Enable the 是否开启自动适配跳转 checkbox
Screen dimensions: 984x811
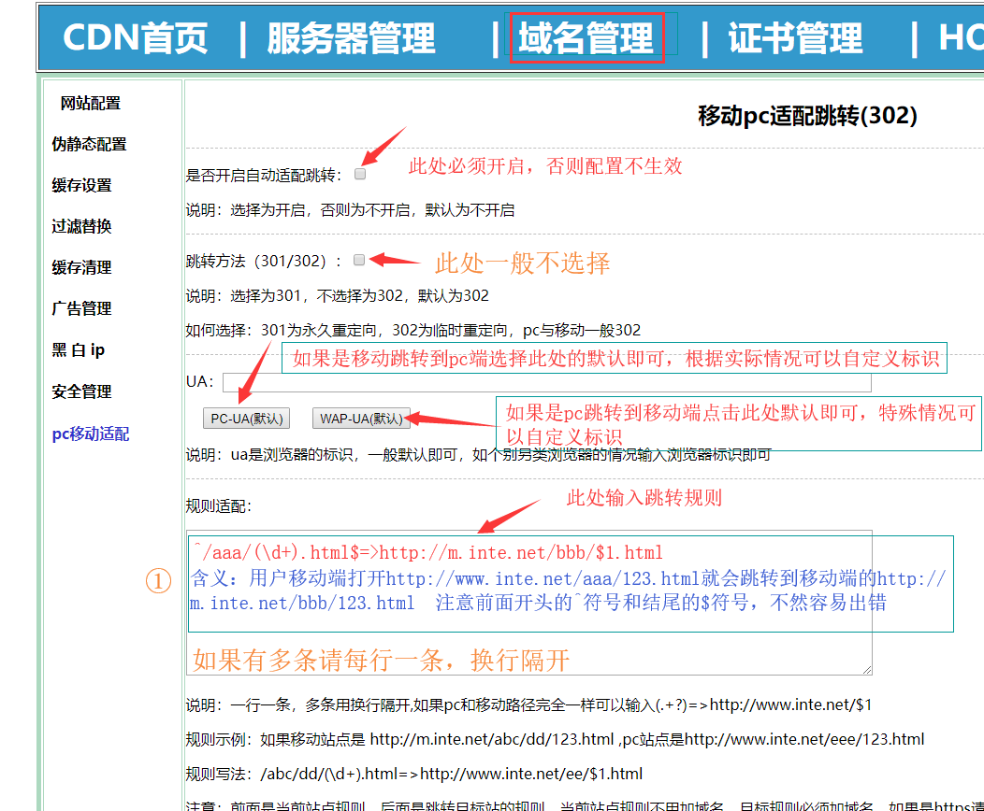360,174
